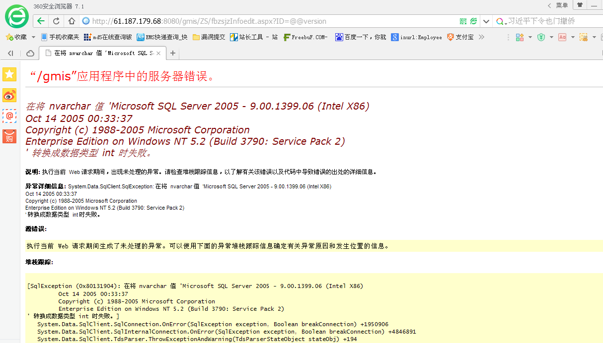
Task: Open the Aa translation icon
Action: 562,37
